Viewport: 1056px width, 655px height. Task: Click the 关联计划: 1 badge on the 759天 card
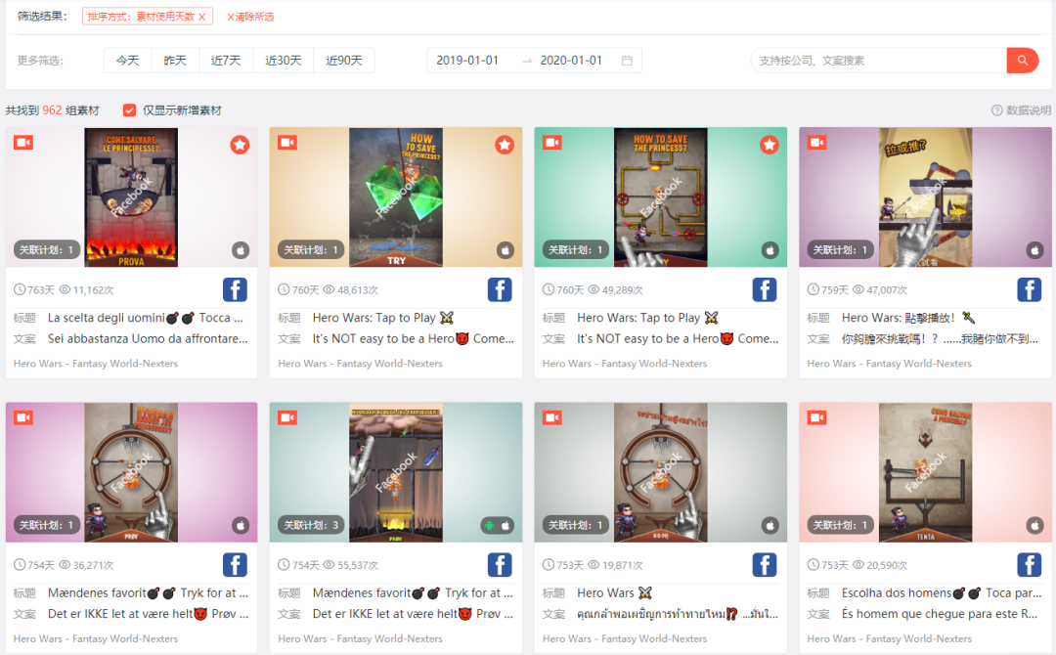click(x=841, y=249)
